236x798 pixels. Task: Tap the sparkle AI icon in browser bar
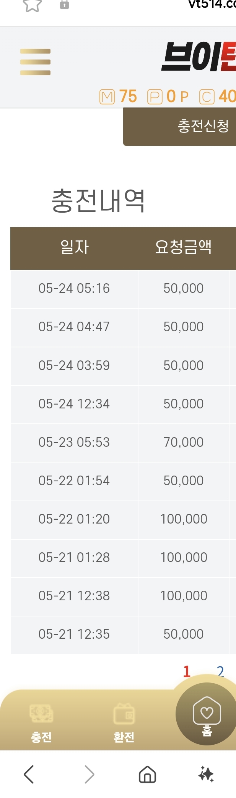(x=206, y=774)
